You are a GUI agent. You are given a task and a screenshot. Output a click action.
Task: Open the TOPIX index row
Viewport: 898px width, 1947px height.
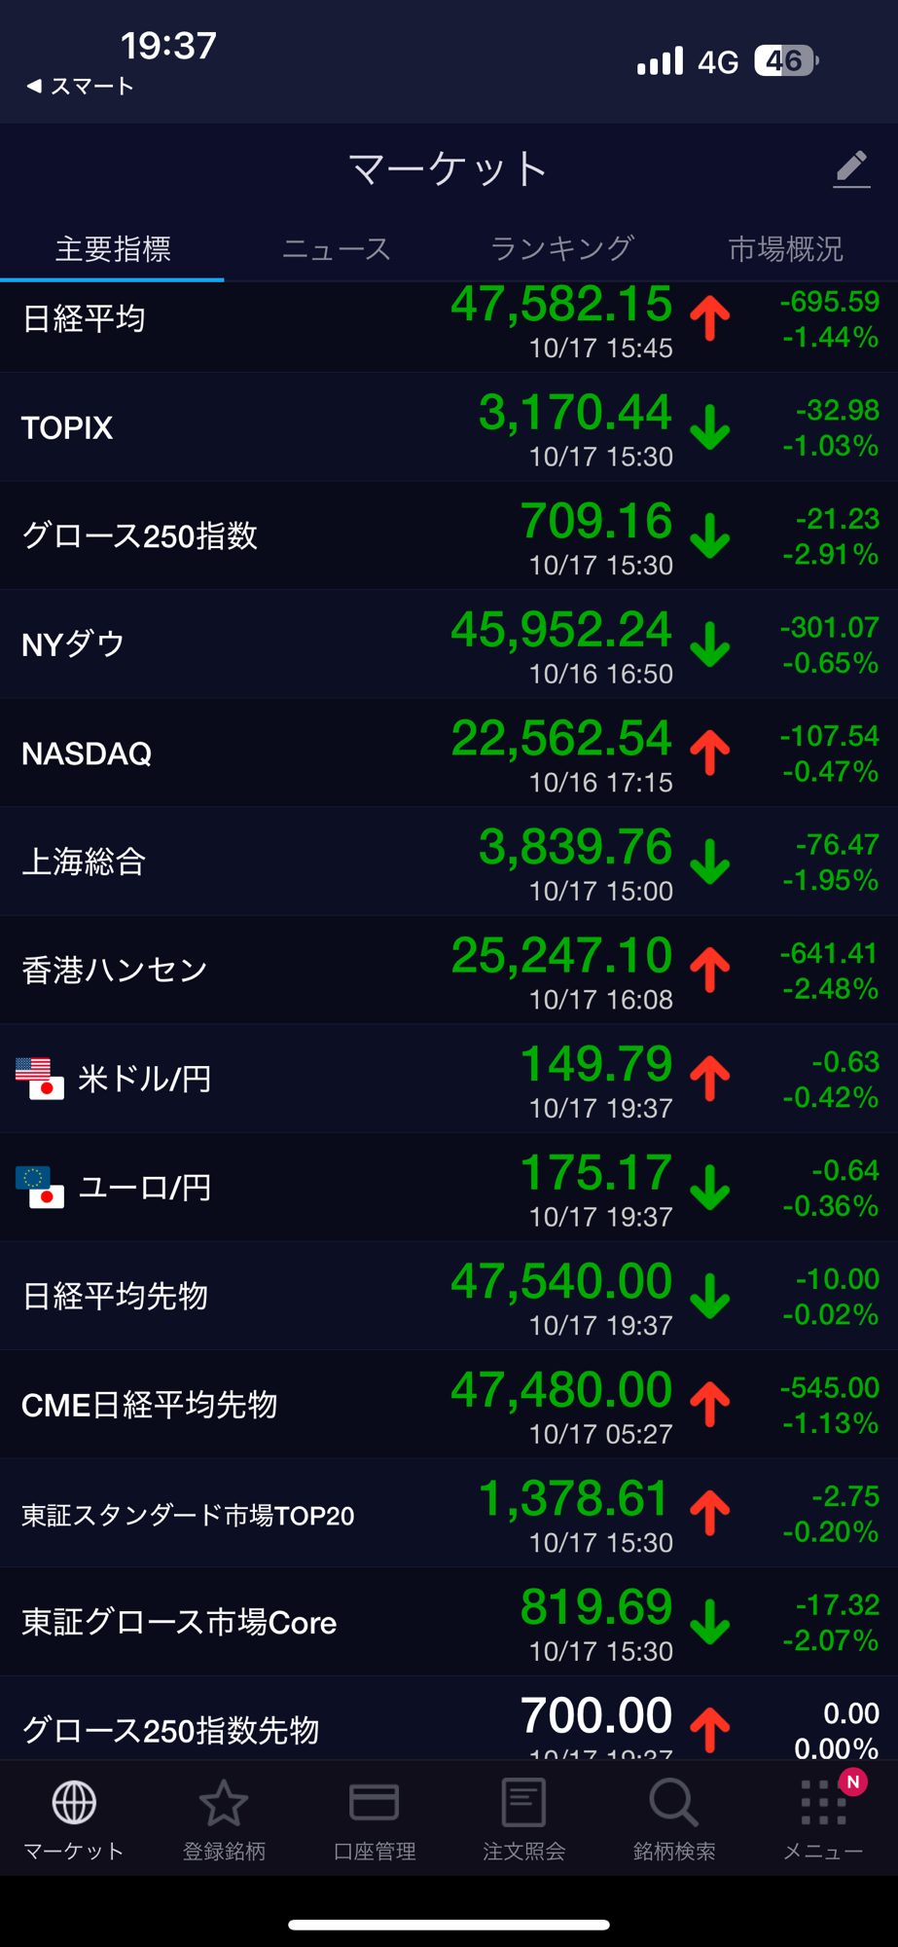click(449, 427)
